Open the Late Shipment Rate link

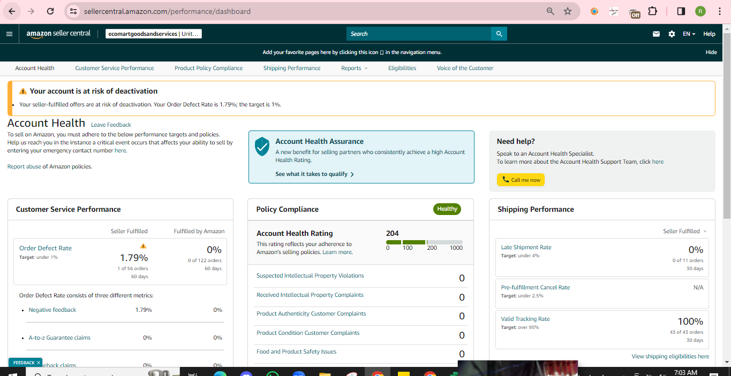[x=526, y=247]
